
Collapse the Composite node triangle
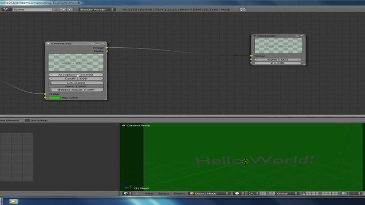[254, 36]
